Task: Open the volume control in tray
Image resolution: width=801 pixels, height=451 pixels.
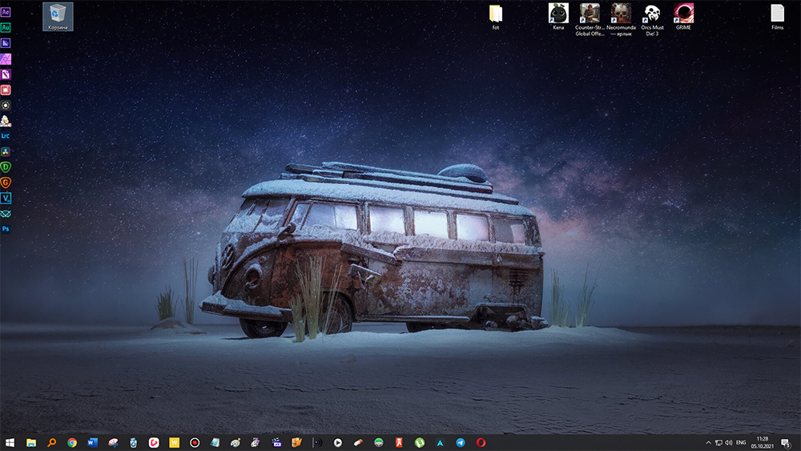Action: (729, 443)
